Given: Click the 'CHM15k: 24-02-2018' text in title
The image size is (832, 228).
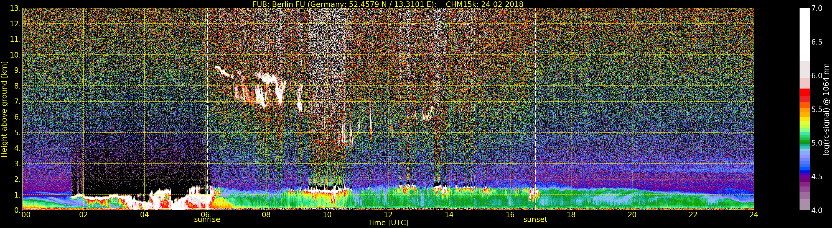Looking at the screenshot, I should coord(484,4).
